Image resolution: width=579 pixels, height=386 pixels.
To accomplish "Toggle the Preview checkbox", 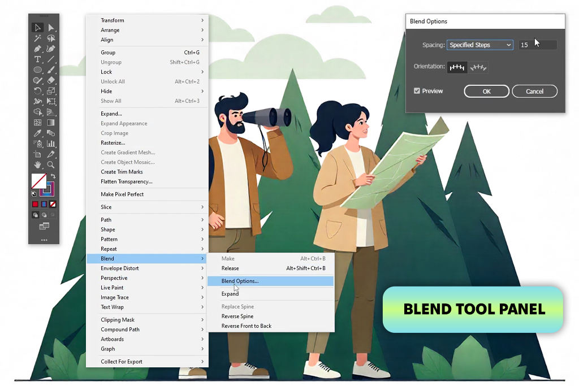I will point(417,91).
